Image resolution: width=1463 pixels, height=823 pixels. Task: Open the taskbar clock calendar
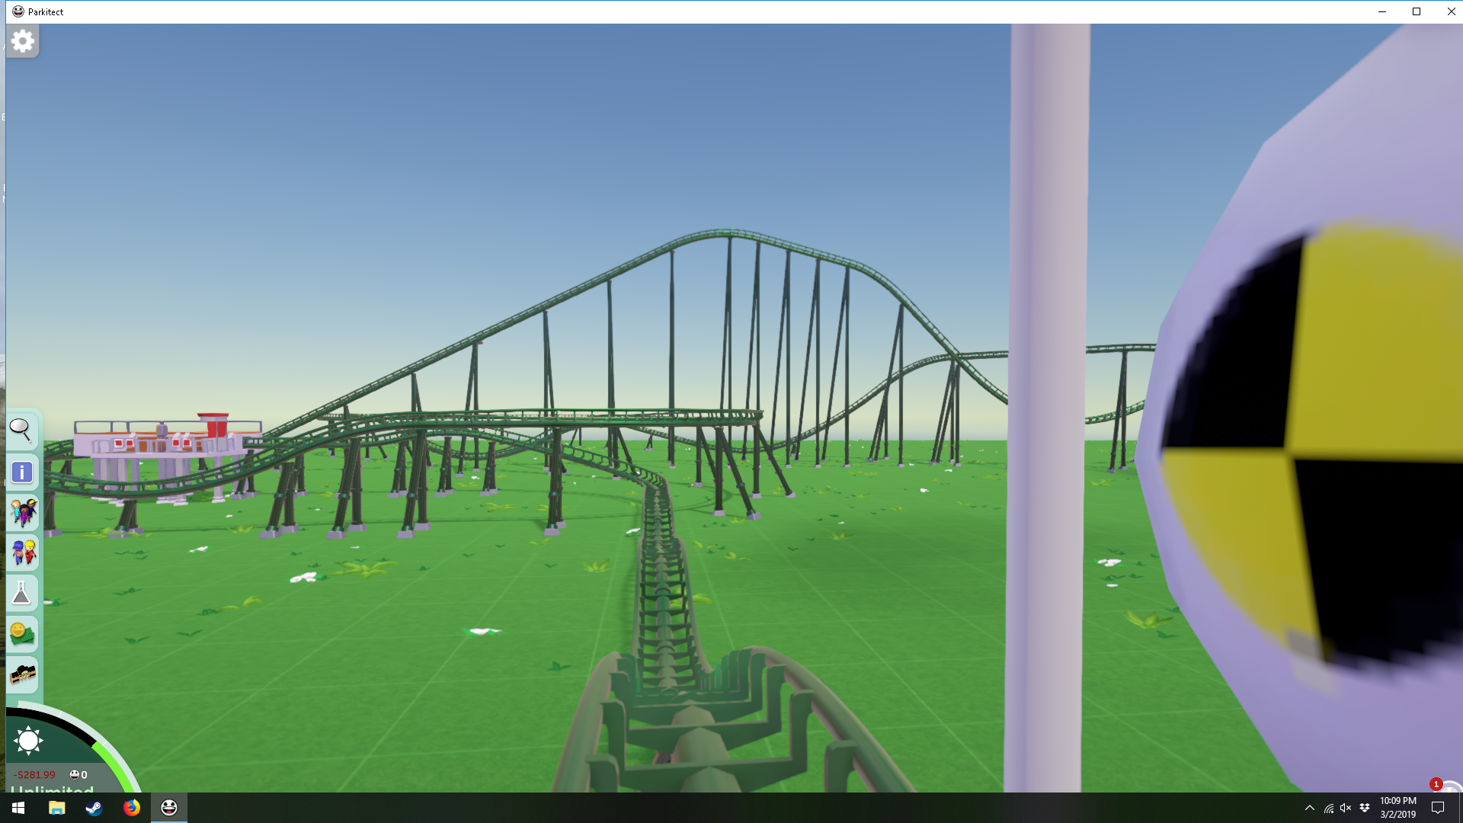[1397, 808]
